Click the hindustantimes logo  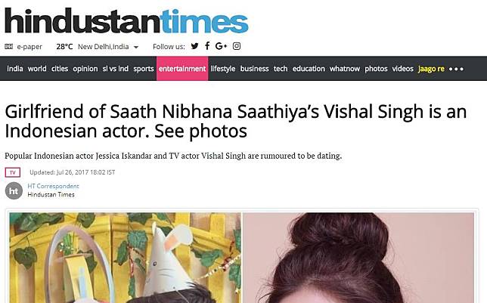(126, 21)
